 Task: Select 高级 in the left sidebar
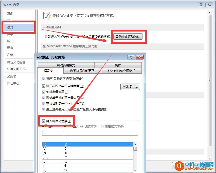(10, 55)
